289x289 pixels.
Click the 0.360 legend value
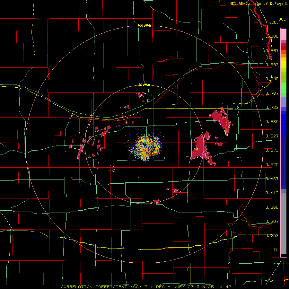[272, 207]
